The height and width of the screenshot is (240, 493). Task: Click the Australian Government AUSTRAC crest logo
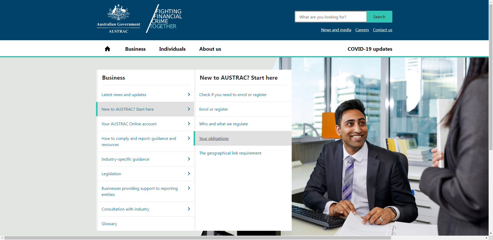[118, 19]
